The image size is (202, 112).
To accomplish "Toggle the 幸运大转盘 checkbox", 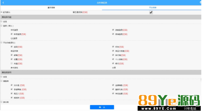I will point(113,51).
